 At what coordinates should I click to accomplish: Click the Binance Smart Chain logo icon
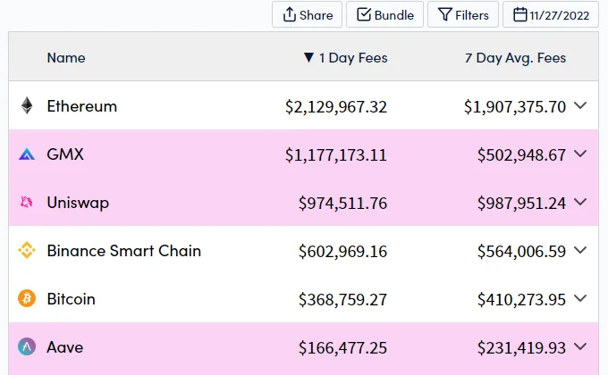(27, 250)
